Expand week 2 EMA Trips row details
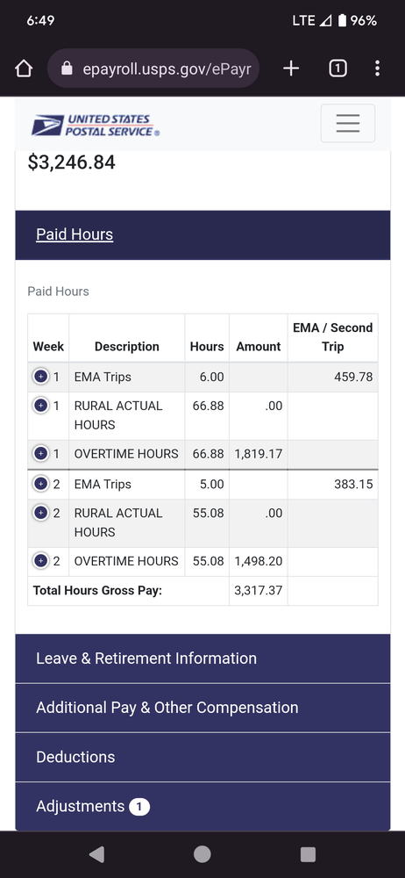Image resolution: width=405 pixels, height=878 pixels. pyautogui.click(x=40, y=484)
